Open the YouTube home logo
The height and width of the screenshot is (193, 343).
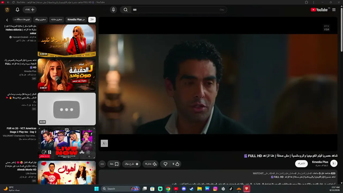[319, 10]
